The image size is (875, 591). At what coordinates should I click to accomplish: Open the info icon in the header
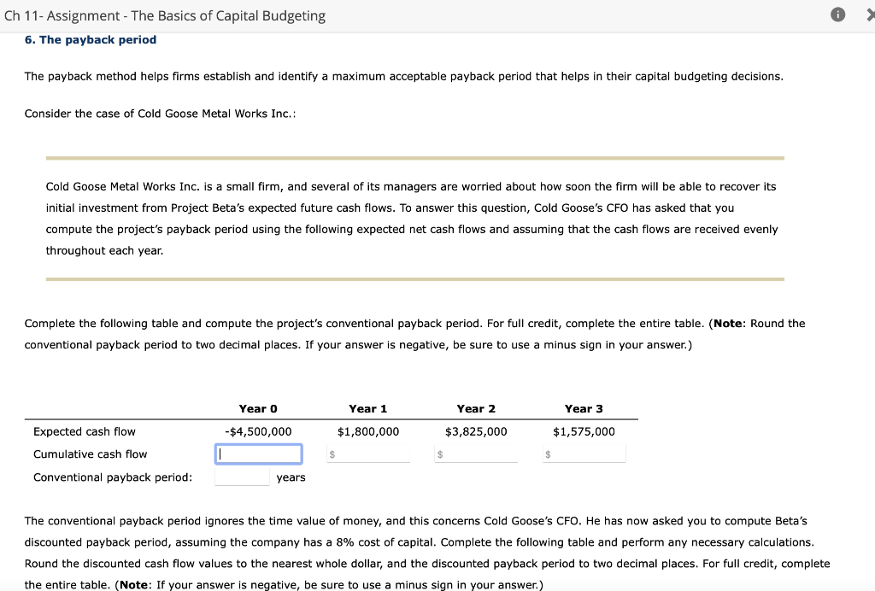point(837,15)
